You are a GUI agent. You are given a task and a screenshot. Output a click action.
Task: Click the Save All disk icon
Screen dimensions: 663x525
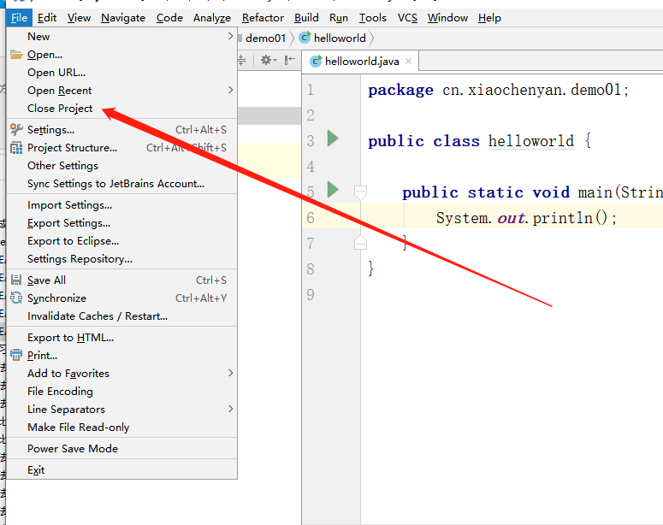point(16,280)
